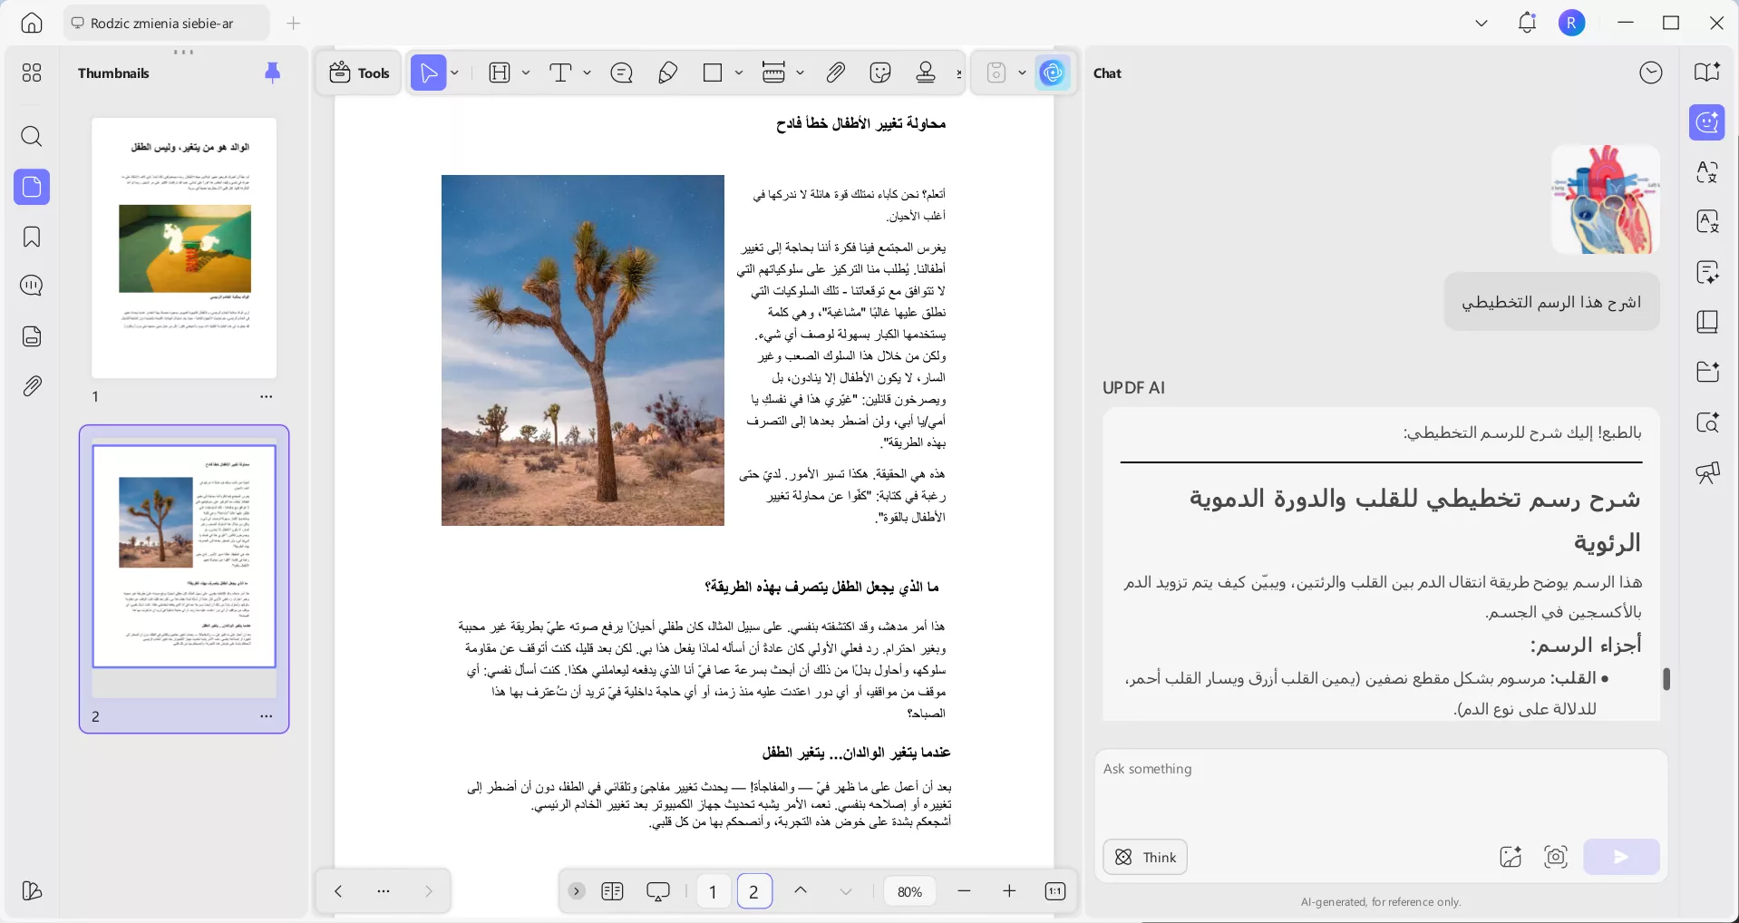This screenshot has width=1739, height=923.
Task: Toggle the page layout view mode
Action: pos(612,891)
